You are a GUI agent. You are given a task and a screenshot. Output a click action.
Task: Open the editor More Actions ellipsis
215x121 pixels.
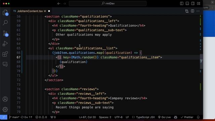coord(198,11)
